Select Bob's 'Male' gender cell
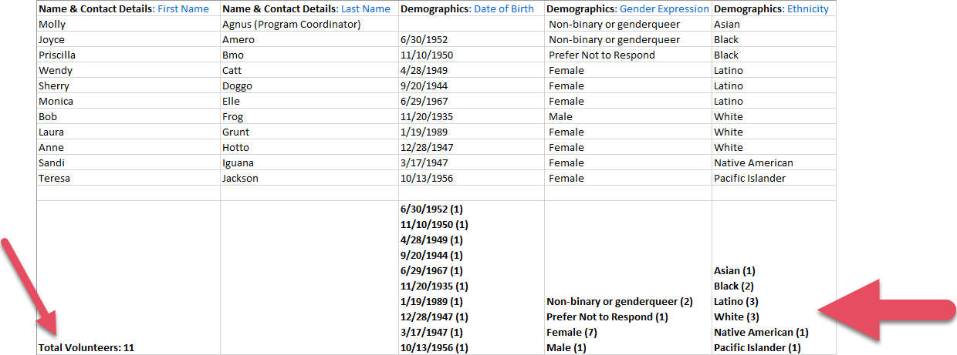This screenshot has width=957, height=355. click(x=628, y=116)
